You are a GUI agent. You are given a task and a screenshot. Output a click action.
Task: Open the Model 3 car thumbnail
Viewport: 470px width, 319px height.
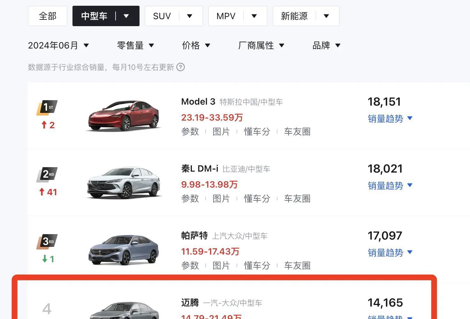tap(124, 115)
